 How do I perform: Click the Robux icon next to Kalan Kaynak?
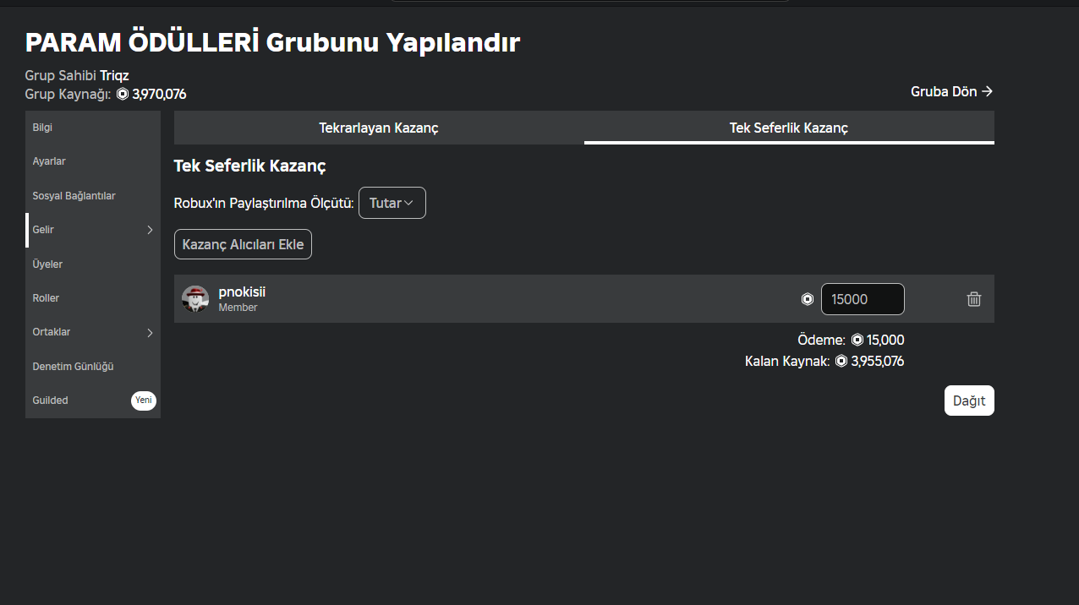(841, 361)
